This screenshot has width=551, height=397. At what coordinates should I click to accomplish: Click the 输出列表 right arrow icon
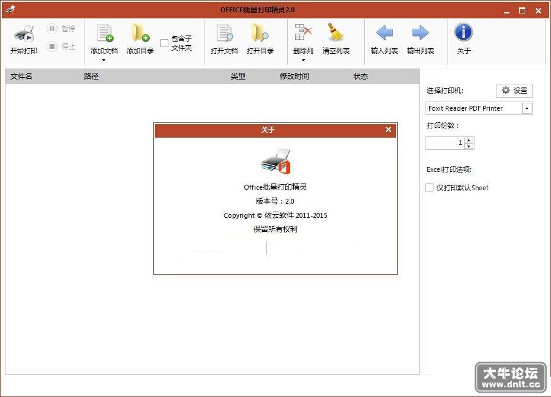[420, 32]
